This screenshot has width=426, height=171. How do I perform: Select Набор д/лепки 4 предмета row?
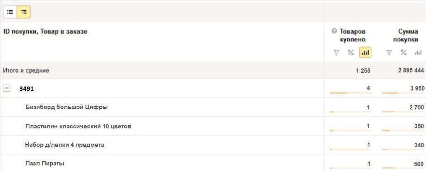(x=64, y=145)
